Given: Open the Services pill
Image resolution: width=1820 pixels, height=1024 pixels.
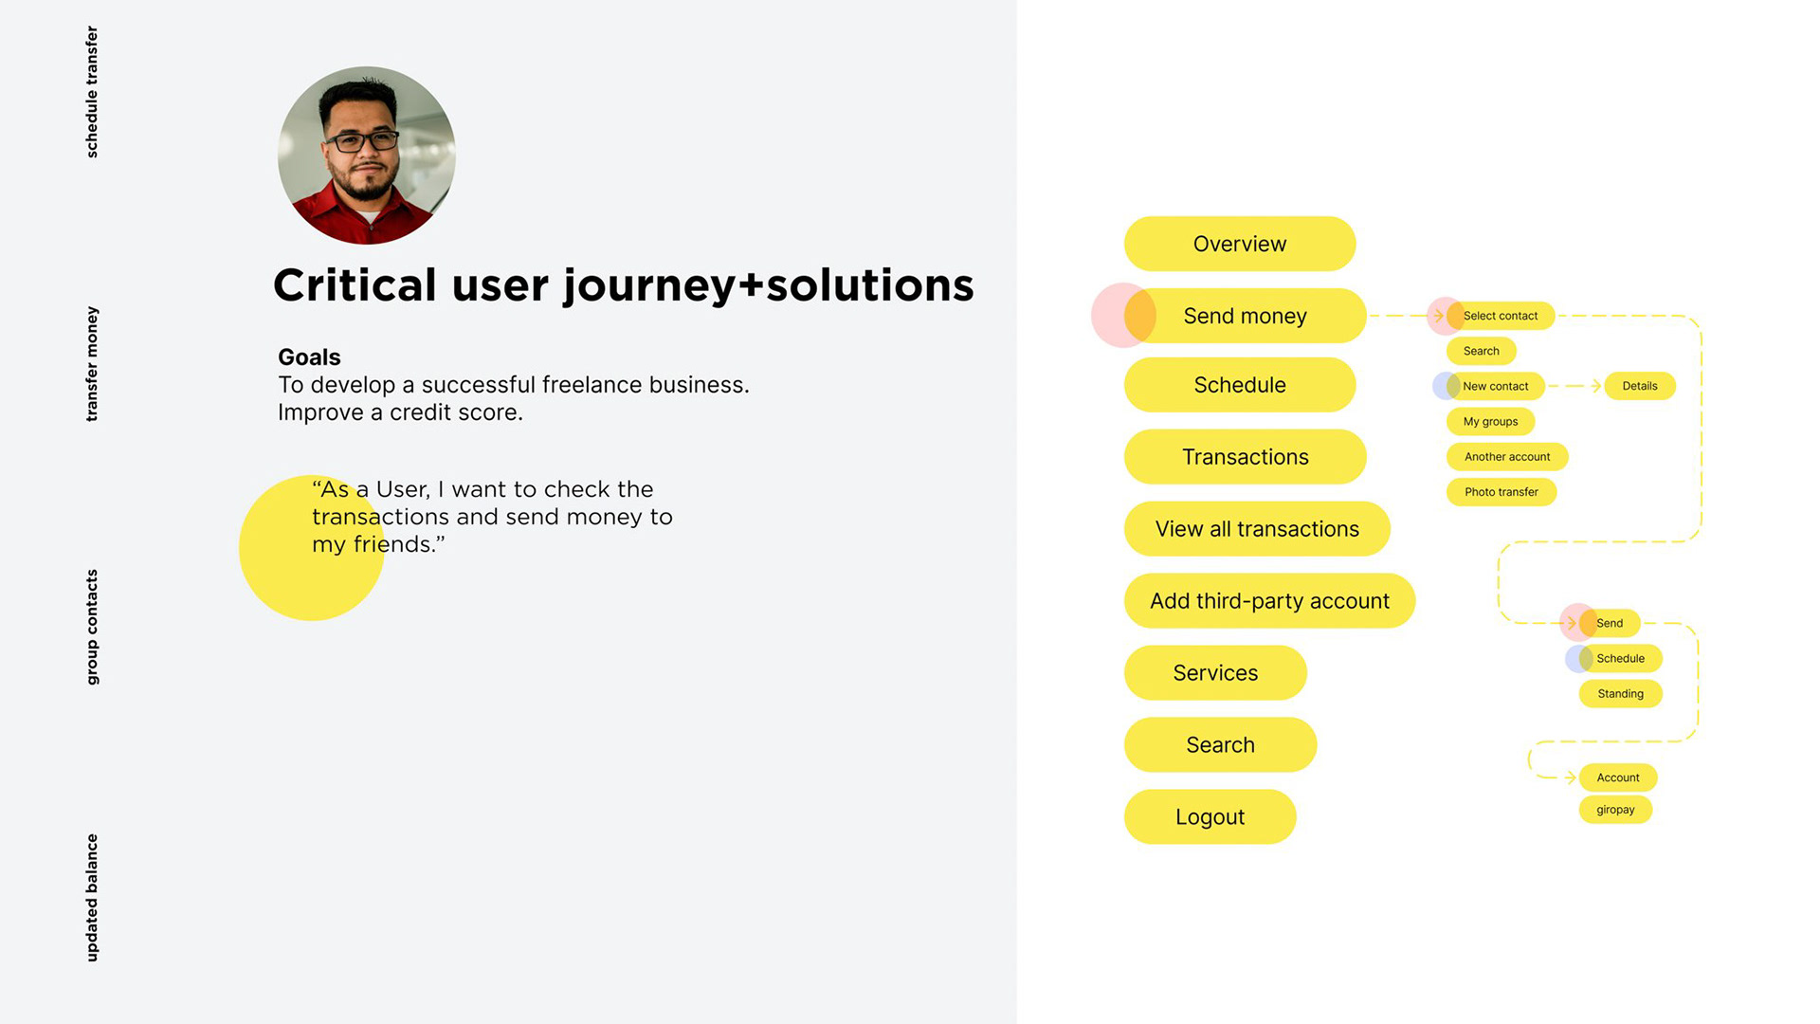Looking at the screenshot, I should (x=1214, y=673).
